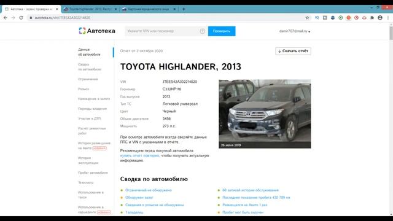Open a new browser tab

click(184, 9)
